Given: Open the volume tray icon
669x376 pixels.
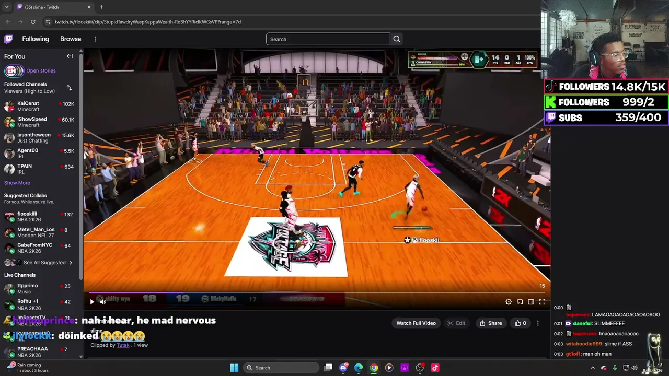Looking at the screenshot, I should coord(635,368).
